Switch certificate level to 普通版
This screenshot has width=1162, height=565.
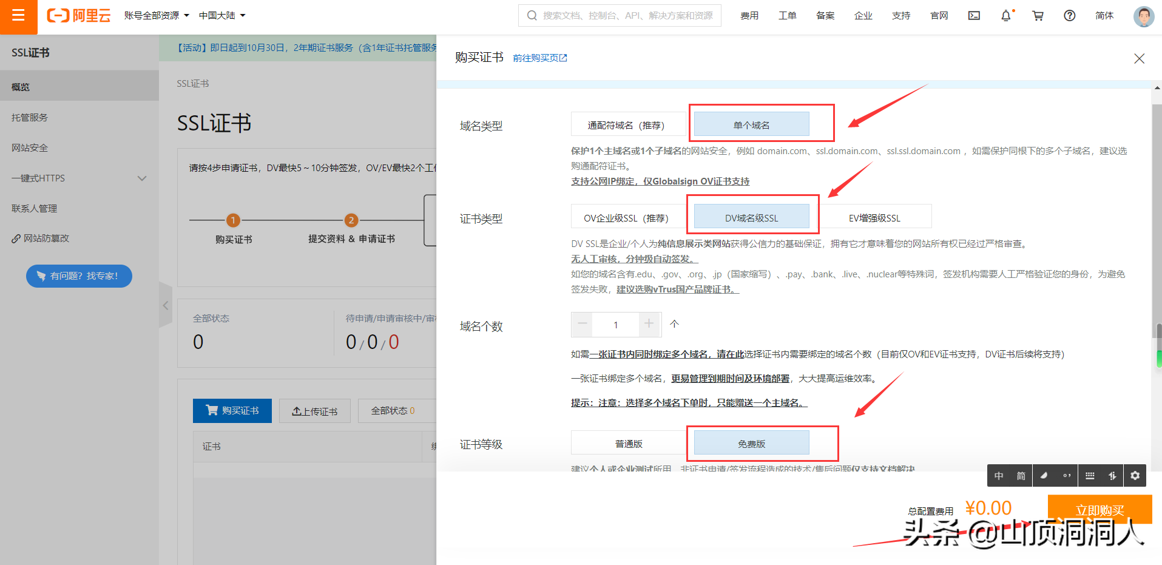click(x=628, y=442)
